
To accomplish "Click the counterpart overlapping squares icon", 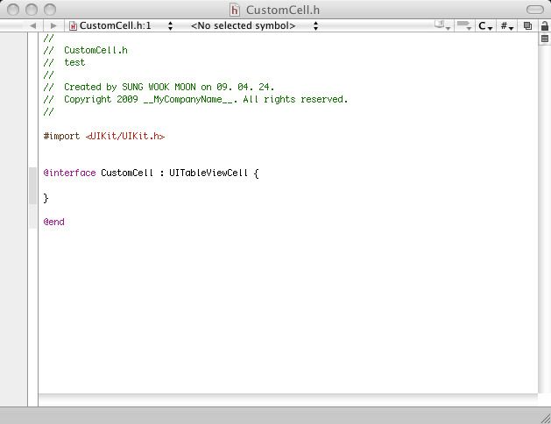I will coord(527,25).
